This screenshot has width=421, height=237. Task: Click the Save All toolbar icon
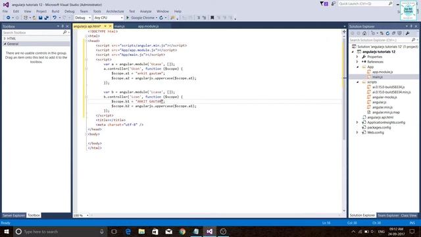pos(46,18)
